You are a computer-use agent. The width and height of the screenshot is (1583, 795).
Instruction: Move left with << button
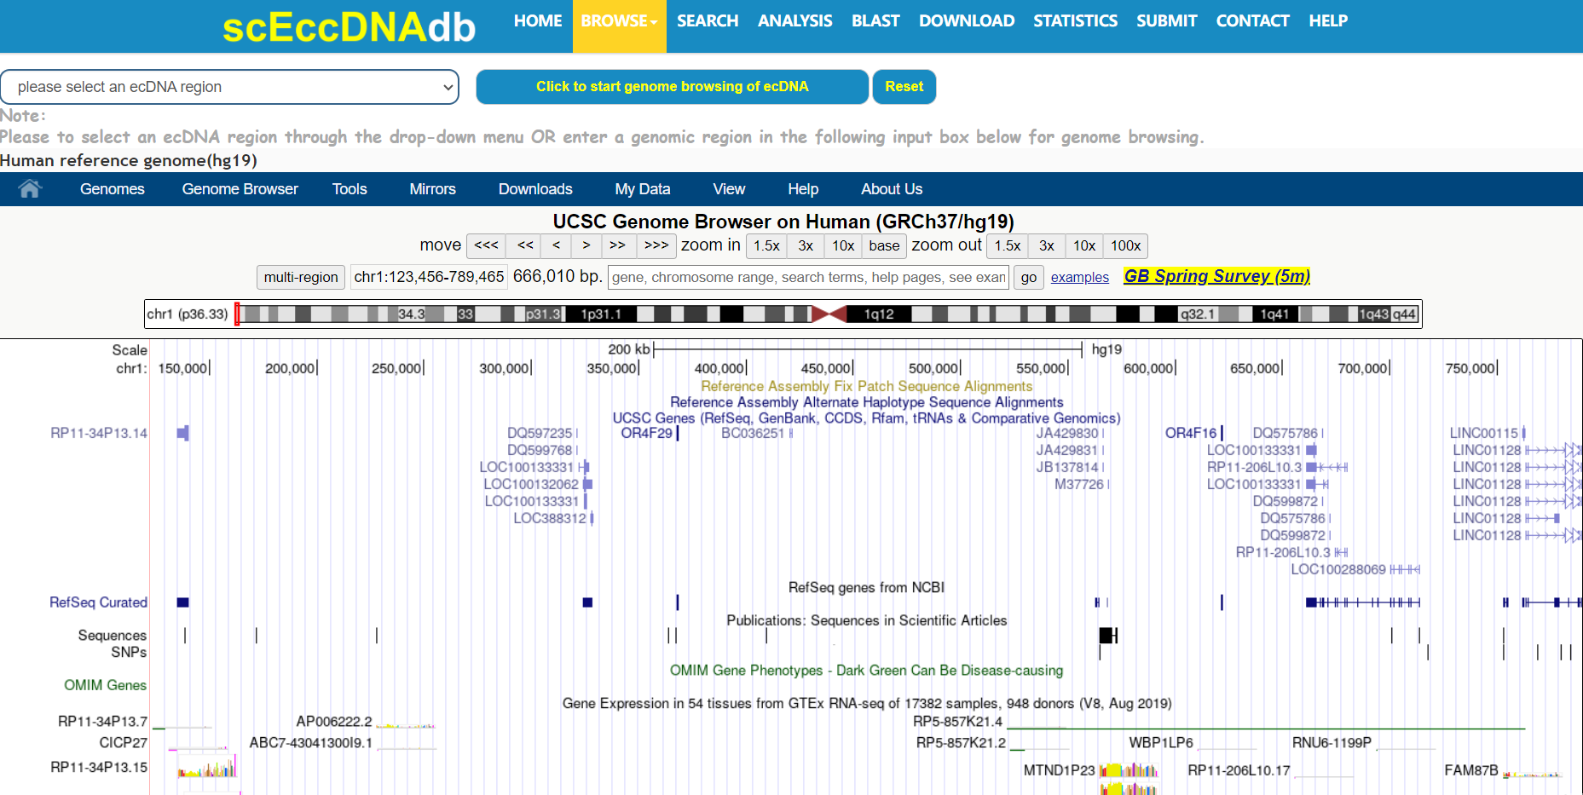tap(525, 245)
